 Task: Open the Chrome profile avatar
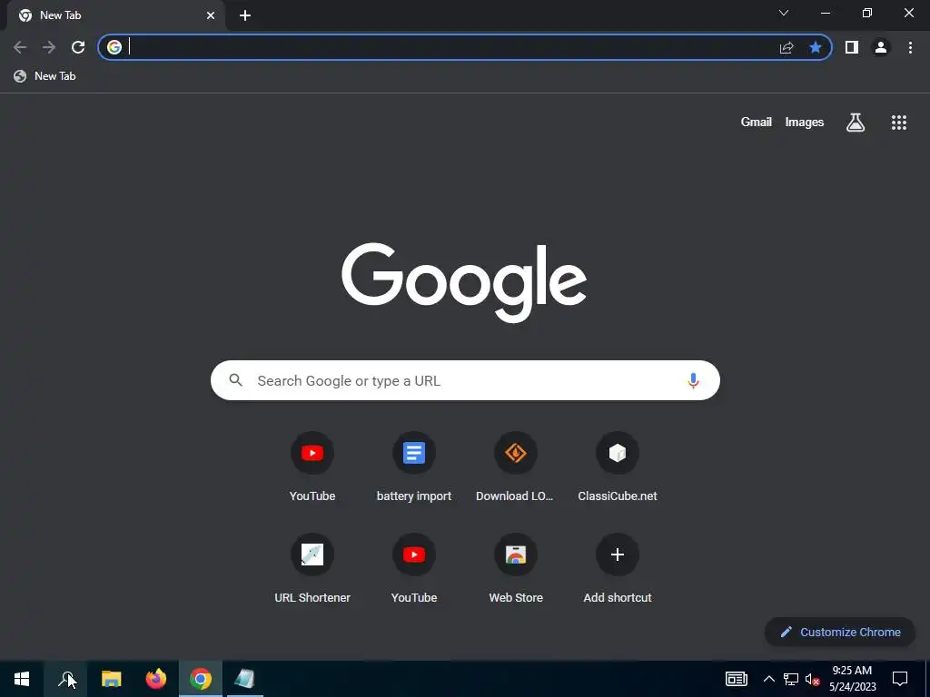point(881,47)
